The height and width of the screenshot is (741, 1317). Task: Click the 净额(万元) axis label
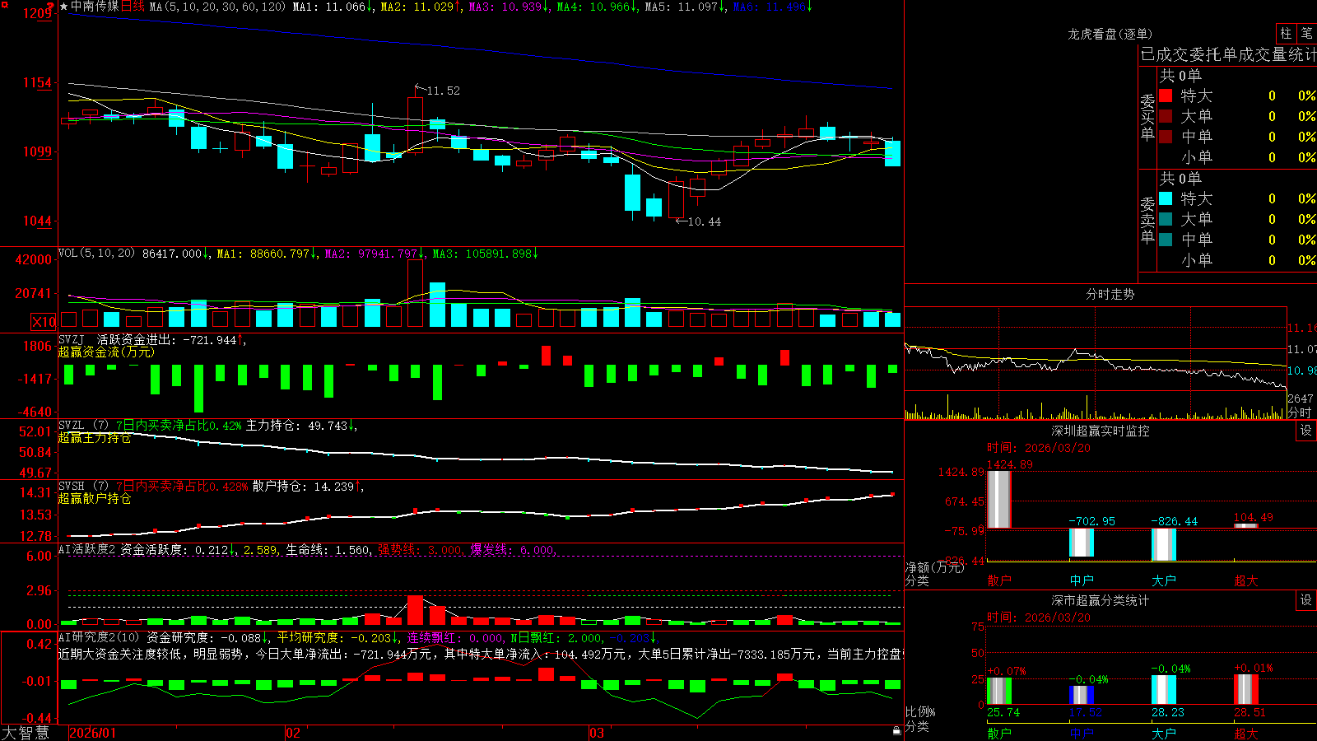[x=934, y=567]
